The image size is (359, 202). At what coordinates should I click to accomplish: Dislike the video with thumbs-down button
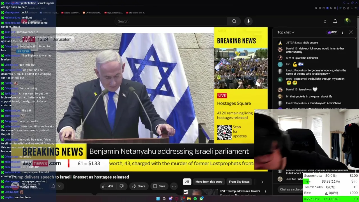(x=121, y=186)
